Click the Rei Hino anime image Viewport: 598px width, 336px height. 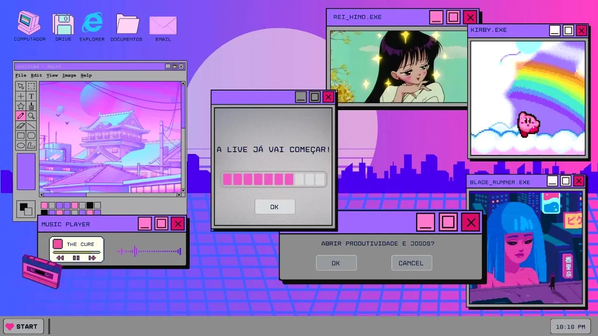(x=399, y=67)
